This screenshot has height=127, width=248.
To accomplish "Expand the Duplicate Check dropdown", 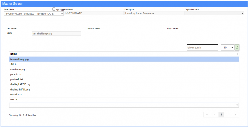I will point(214,13).
